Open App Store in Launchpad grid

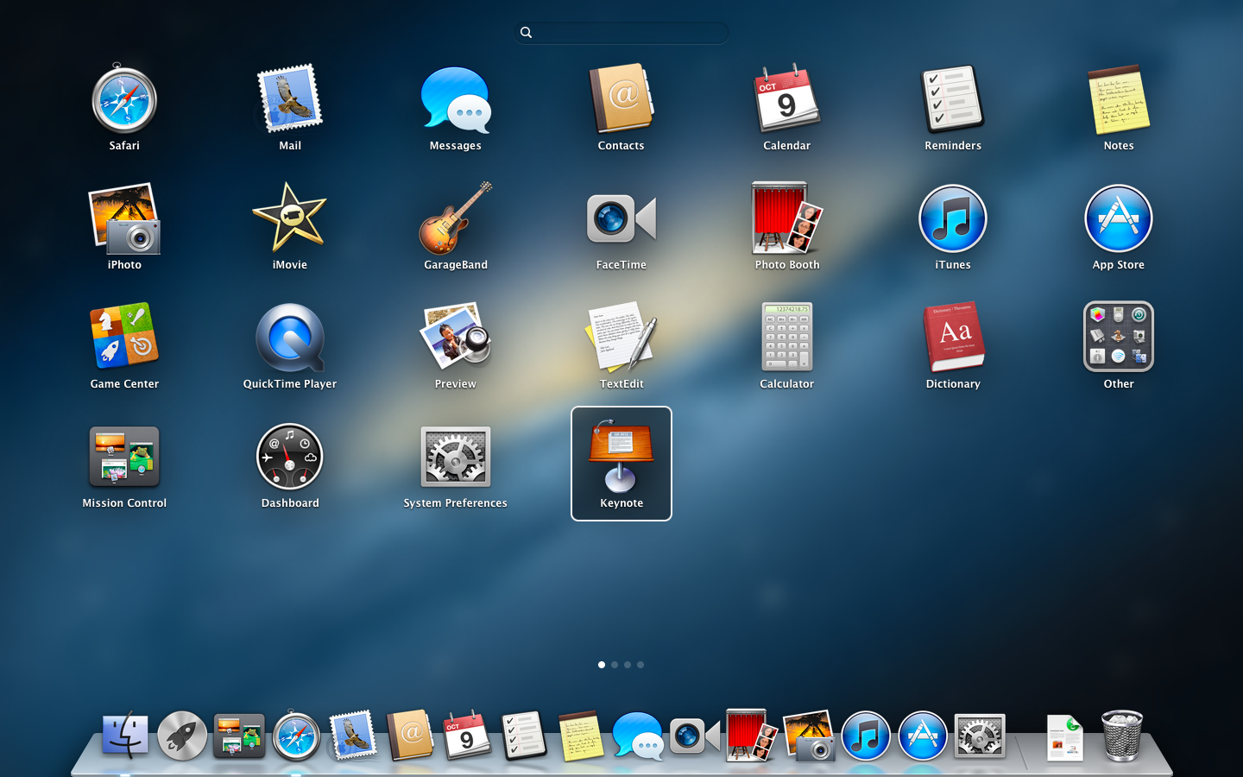point(1119,218)
